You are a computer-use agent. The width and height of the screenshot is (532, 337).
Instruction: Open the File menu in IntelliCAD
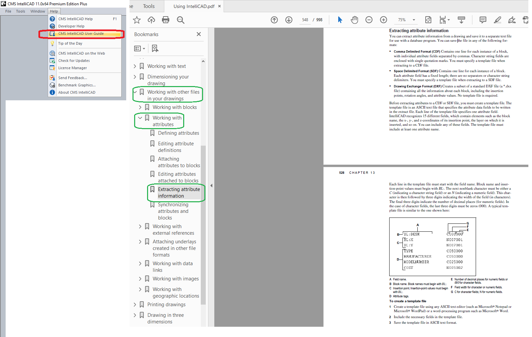coord(8,11)
